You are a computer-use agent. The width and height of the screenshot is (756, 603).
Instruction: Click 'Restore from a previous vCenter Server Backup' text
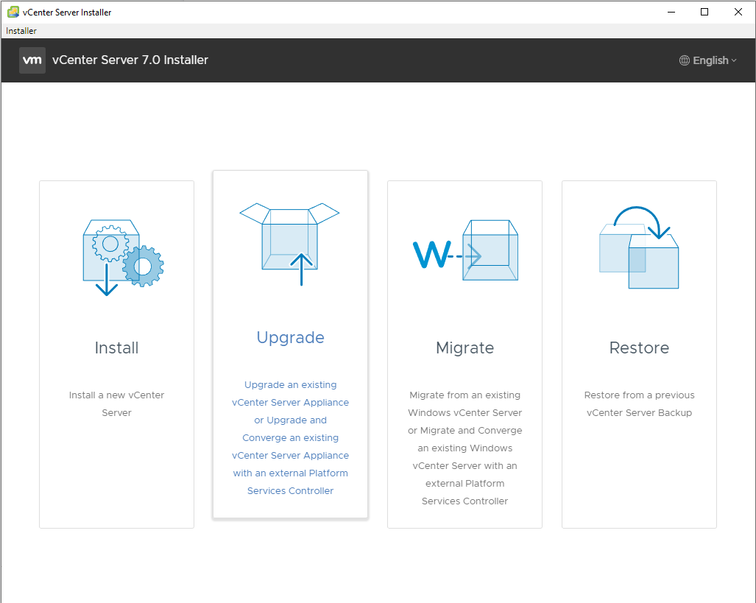coord(639,403)
